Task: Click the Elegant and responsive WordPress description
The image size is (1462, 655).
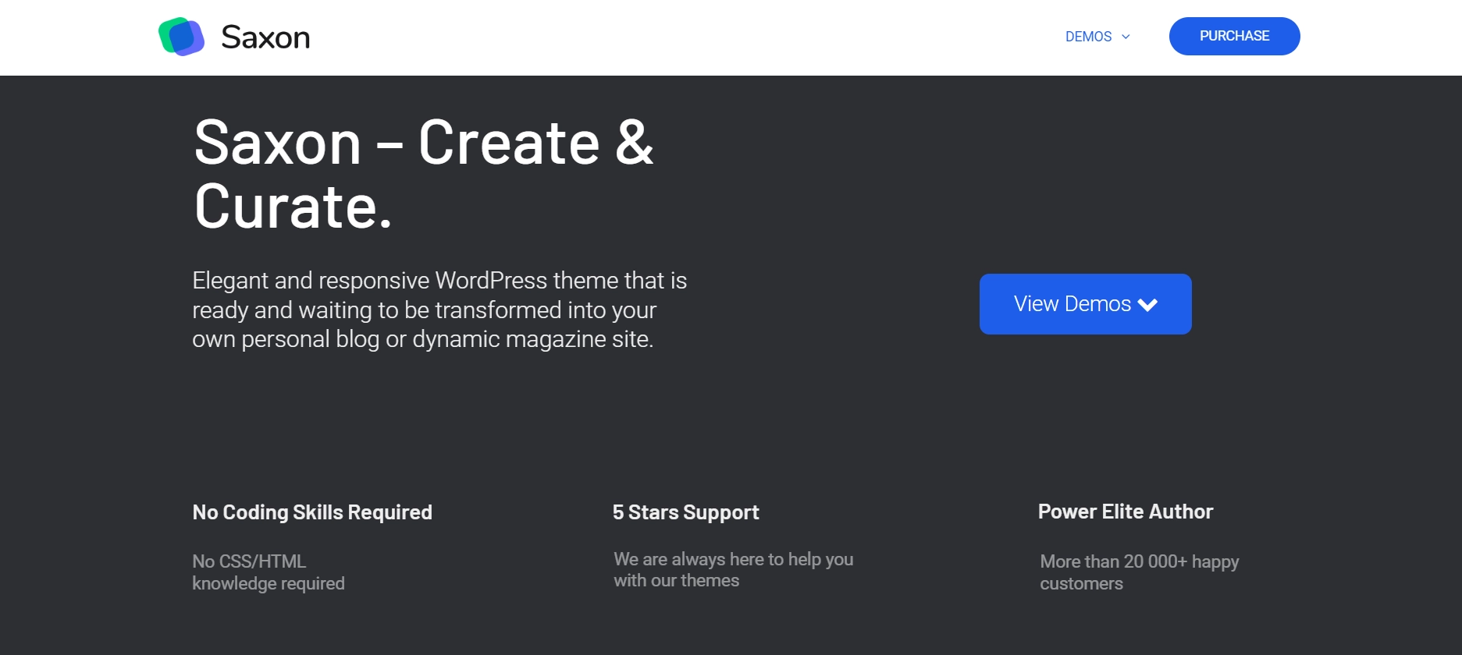Action: 439,310
